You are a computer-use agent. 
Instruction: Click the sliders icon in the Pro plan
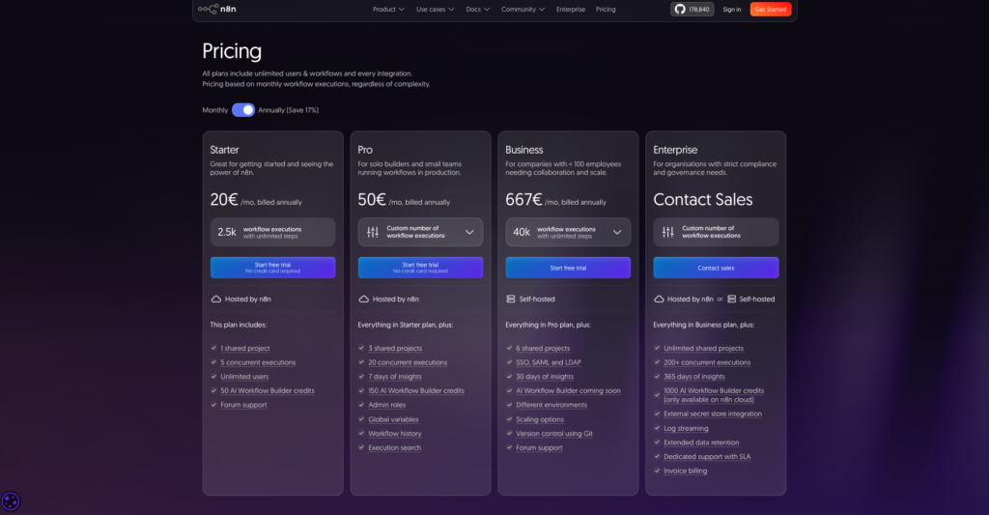tap(372, 232)
